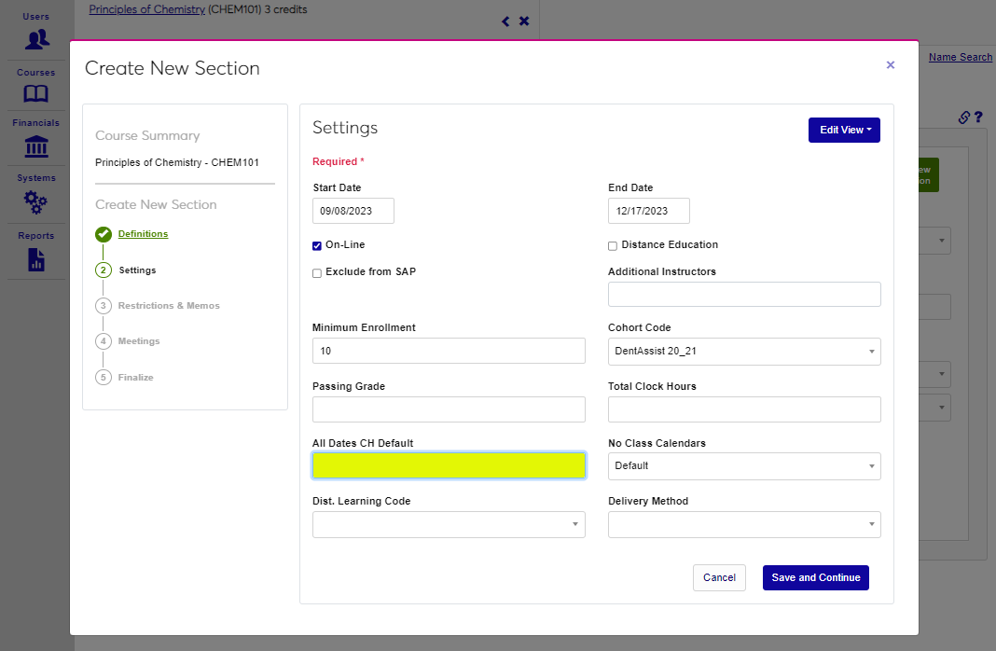
Task: Check the Exclude from SAP box
Action: (317, 273)
